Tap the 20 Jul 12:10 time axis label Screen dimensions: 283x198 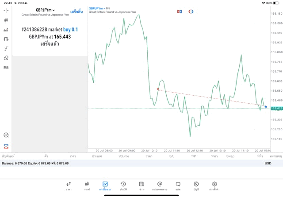pos(195,151)
